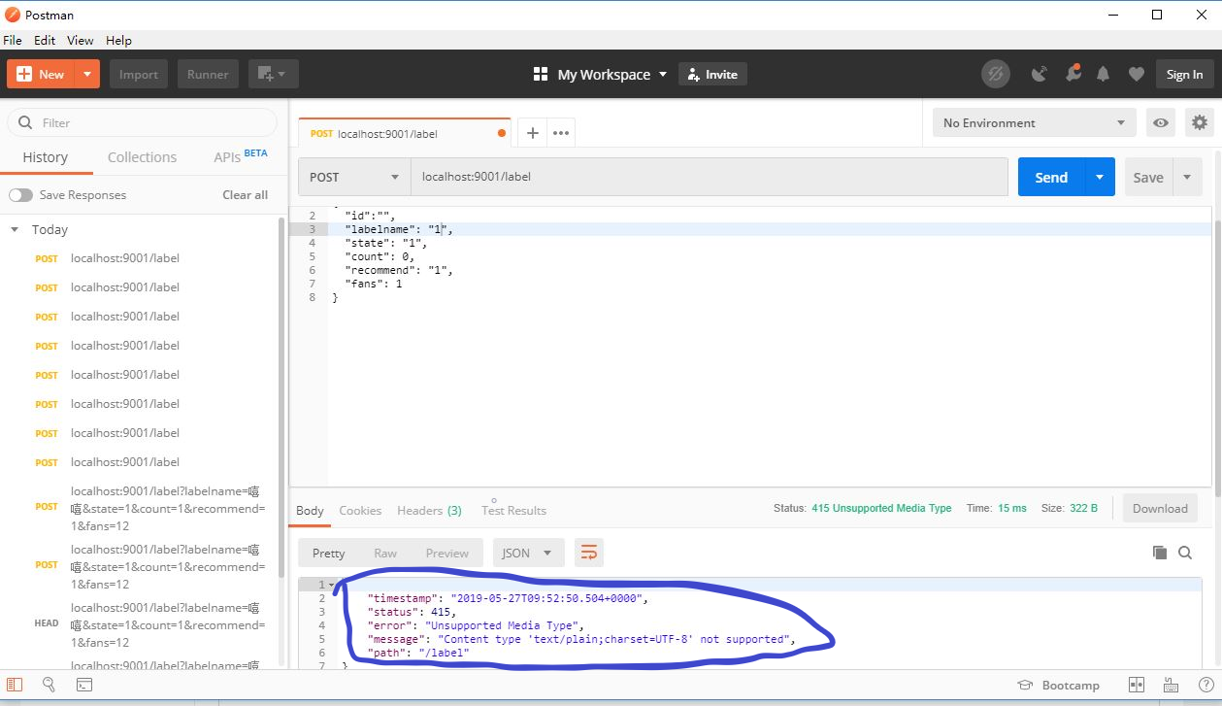Click the help question mark icon
Viewport: 1222px width, 706px height.
click(x=1205, y=685)
